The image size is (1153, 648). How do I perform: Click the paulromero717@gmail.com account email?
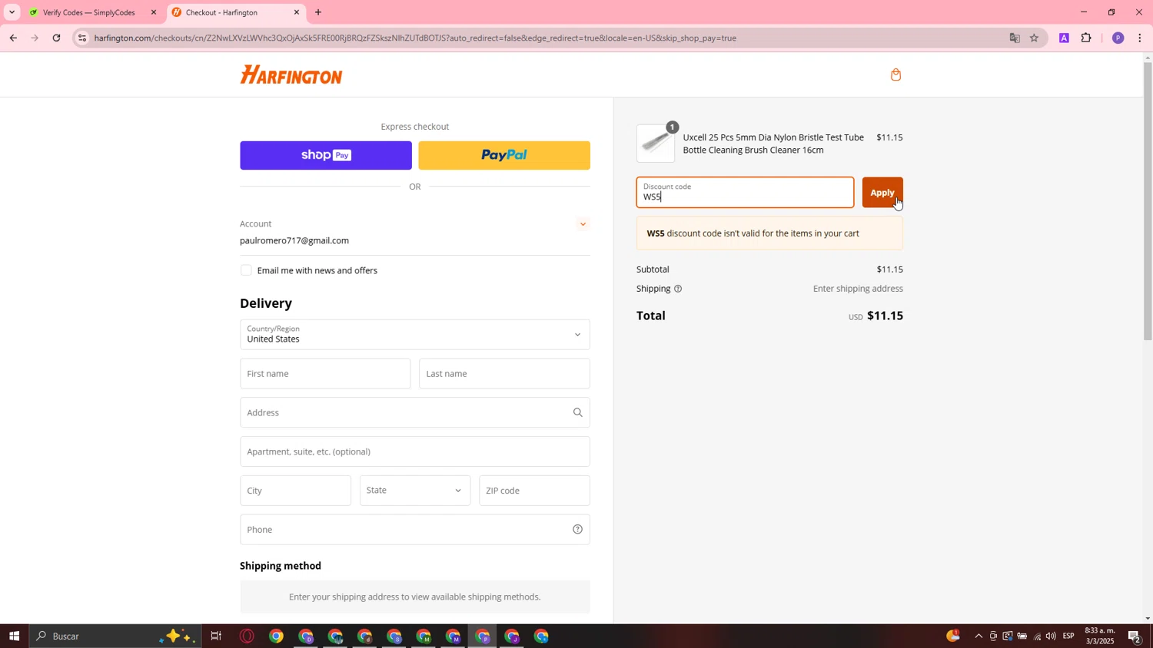click(294, 240)
